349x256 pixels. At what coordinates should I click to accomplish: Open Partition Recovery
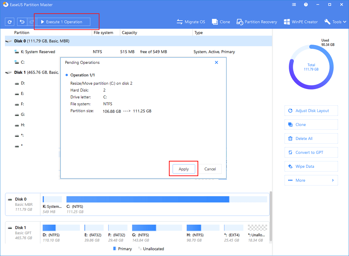click(x=257, y=22)
